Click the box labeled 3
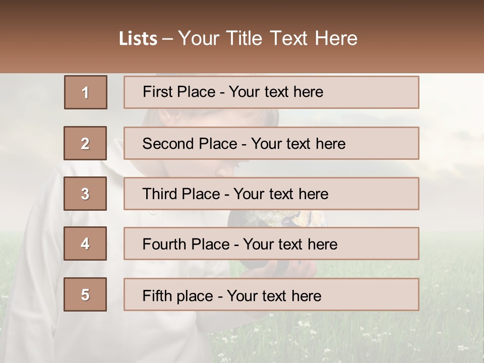Image resolution: width=484 pixels, height=363 pixels. (85, 194)
